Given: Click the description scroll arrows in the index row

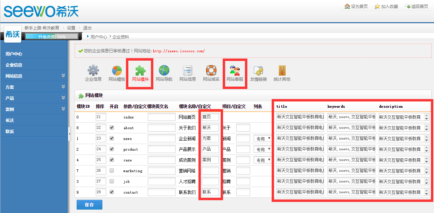Looking at the screenshot, I should 427,117.
